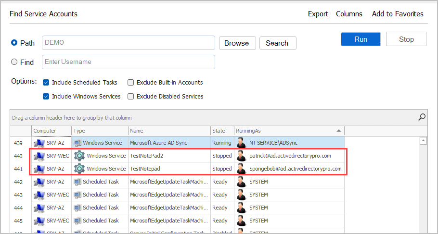The width and height of the screenshot is (438, 234).
Task: Select the Path radio button
Action: pos(14,43)
